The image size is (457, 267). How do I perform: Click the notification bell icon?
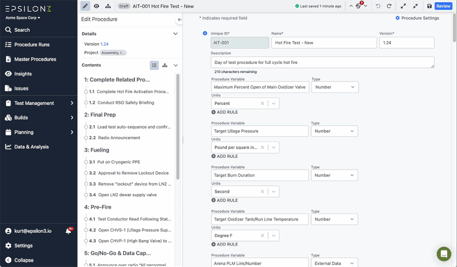click(x=69, y=231)
